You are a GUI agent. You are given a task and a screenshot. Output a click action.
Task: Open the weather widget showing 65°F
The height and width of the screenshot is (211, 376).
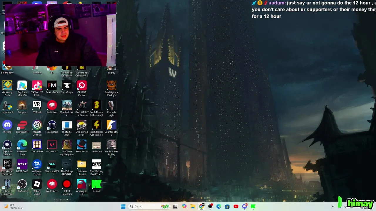pyautogui.click(x=13, y=206)
